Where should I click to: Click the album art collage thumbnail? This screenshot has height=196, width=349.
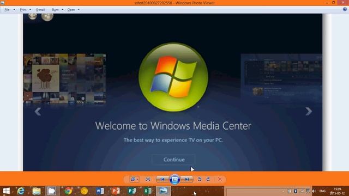(64, 79)
